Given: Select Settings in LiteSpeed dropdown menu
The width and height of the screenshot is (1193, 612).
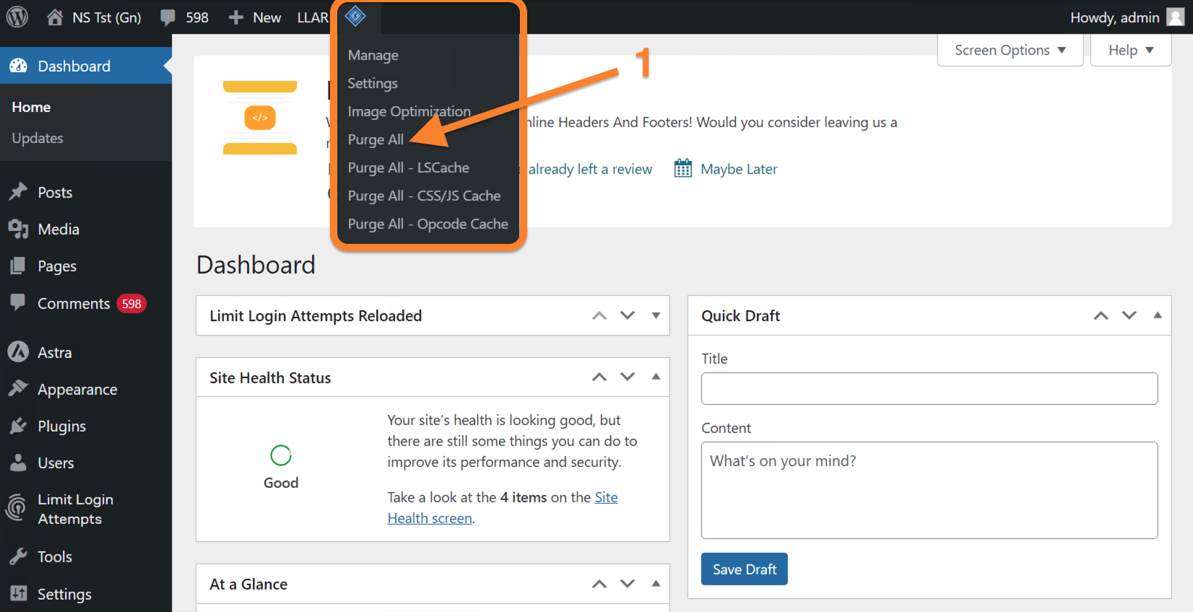Looking at the screenshot, I should 373,83.
